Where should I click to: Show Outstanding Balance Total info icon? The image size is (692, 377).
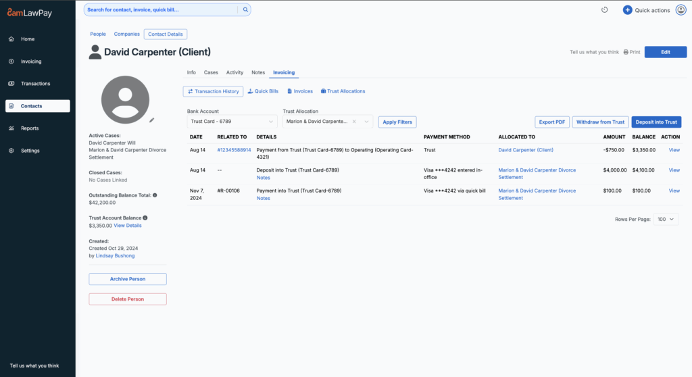click(x=155, y=195)
